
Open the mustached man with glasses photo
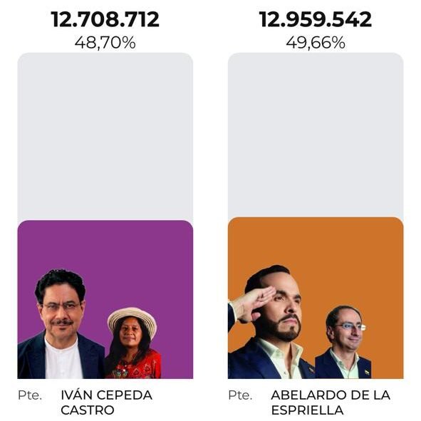(x=61, y=324)
